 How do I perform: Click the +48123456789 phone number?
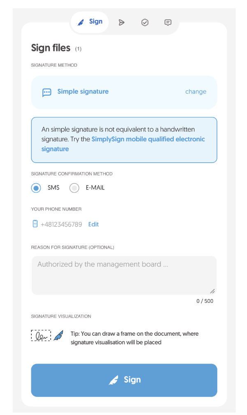61,224
